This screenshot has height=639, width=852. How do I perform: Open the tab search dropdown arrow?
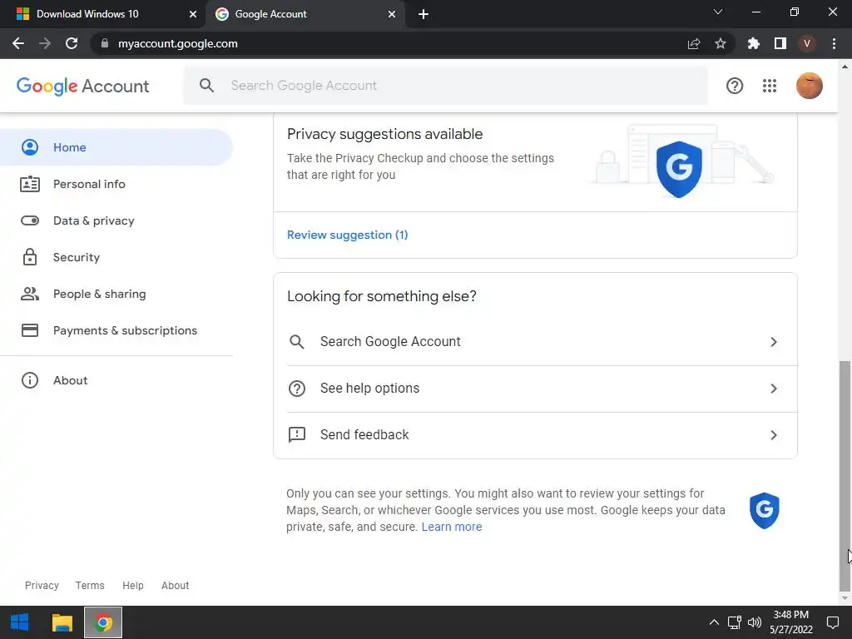[718, 12]
